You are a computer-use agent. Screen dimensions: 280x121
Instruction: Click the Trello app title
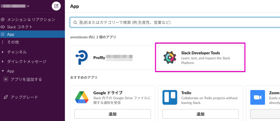click(186, 93)
